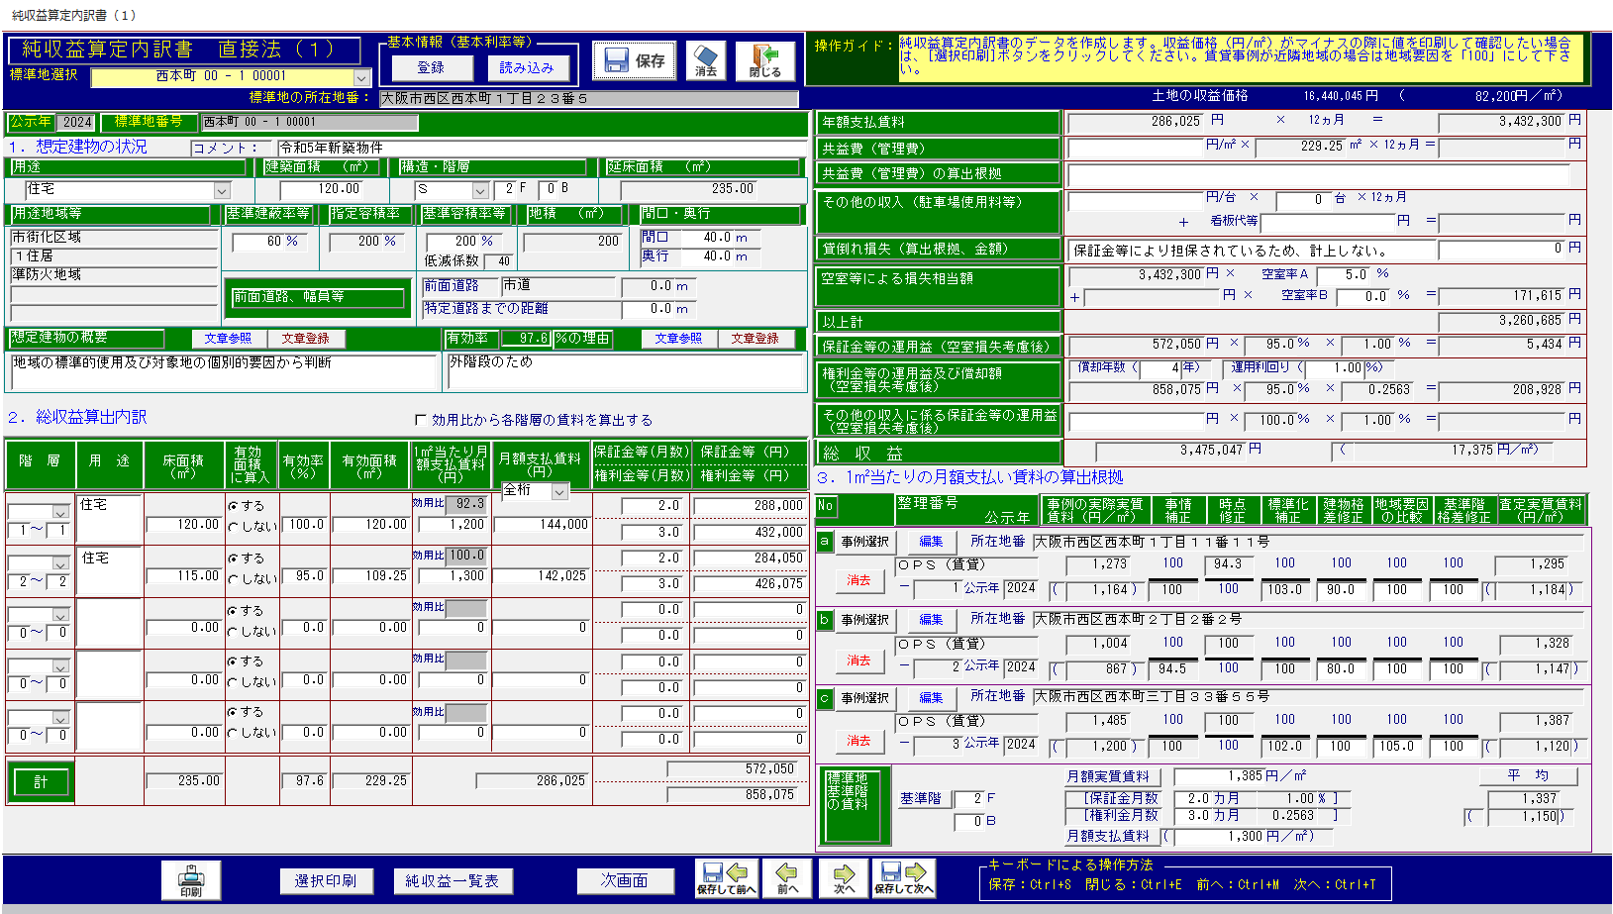Open the 構造 S dropdown
Screen dimensions: 1613x914
pyautogui.click(x=480, y=190)
